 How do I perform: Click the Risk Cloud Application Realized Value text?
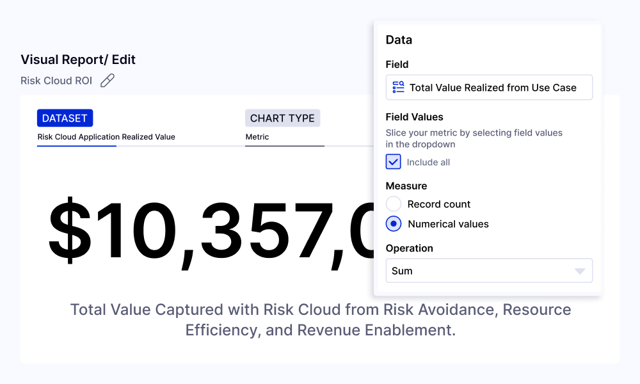tap(106, 137)
